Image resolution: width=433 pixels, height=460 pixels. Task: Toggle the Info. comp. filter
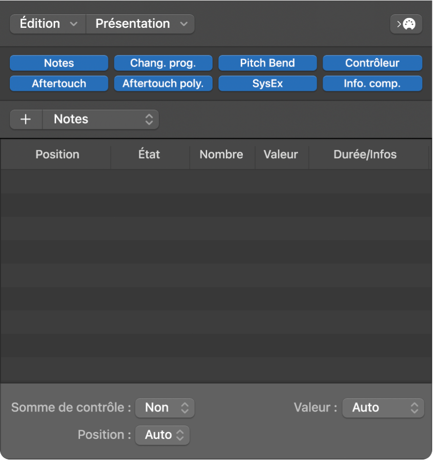pyautogui.click(x=372, y=84)
